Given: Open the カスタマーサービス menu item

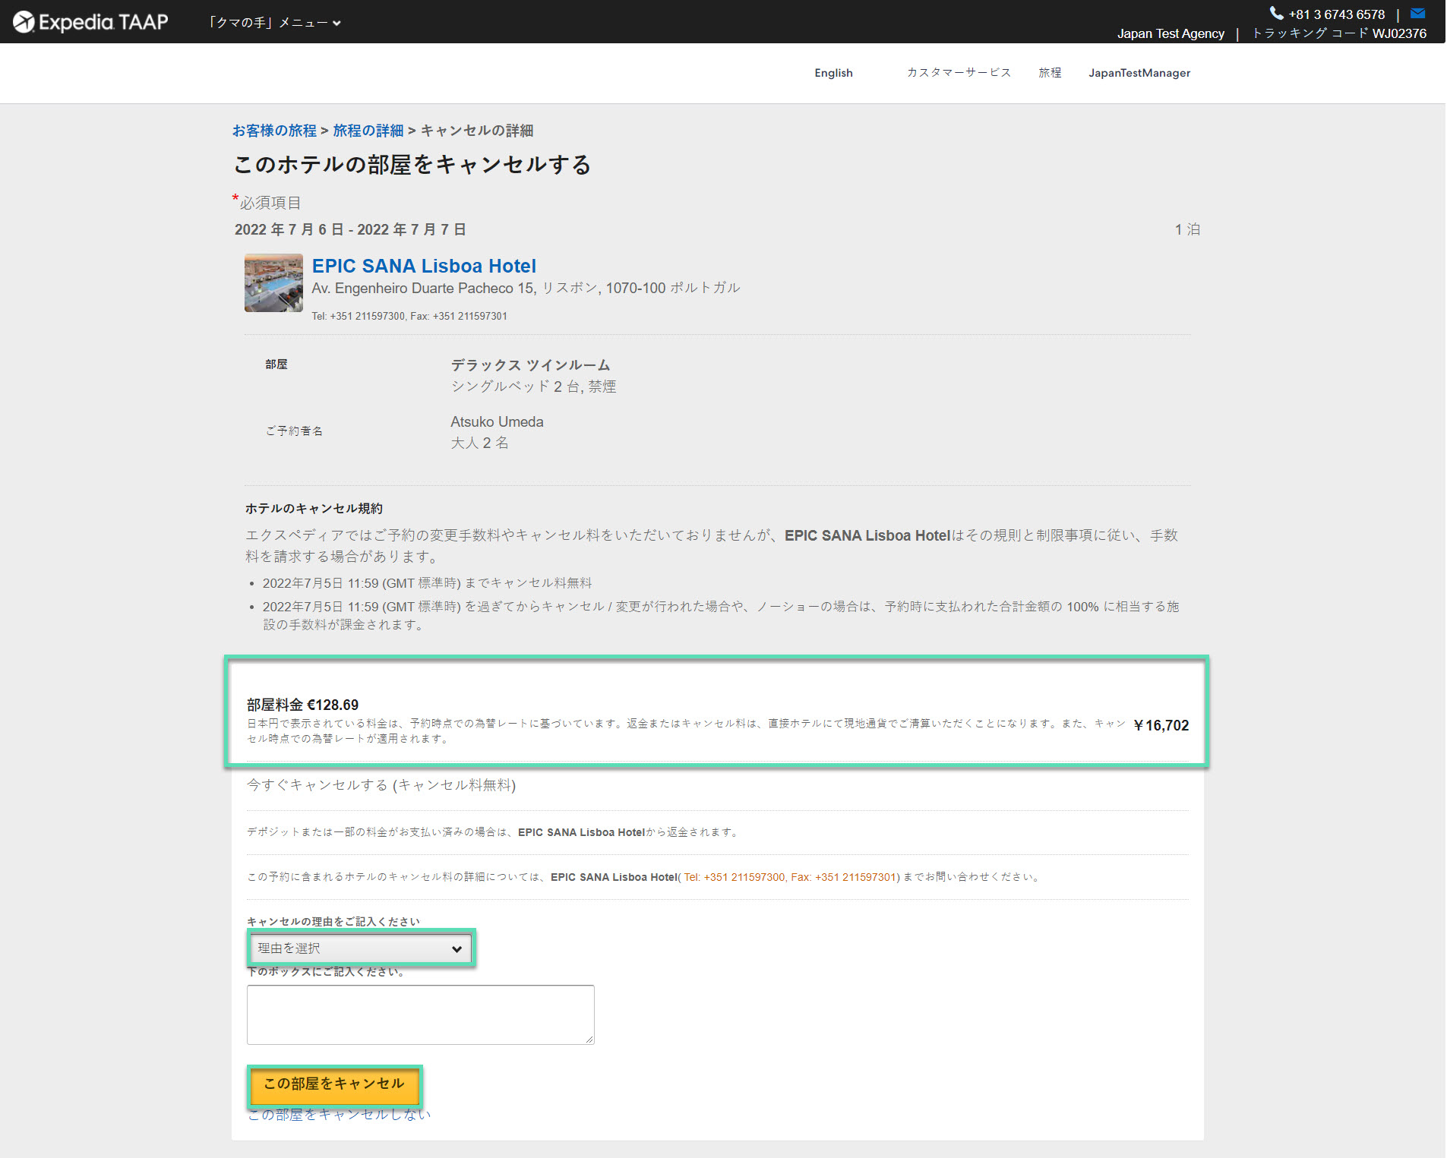Looking at the screenshot, I should click(959, 73).
